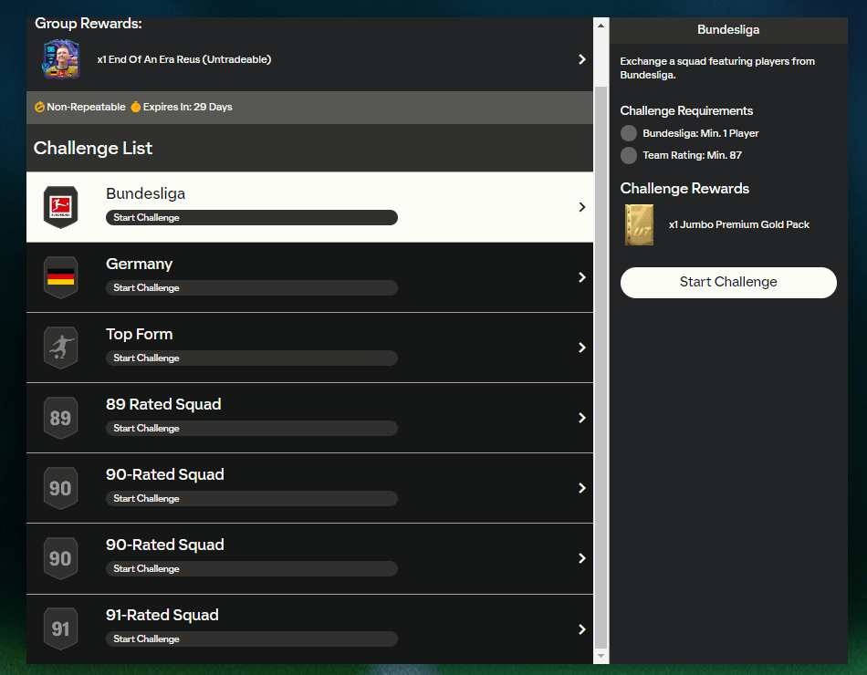Click the Jumbo Premium Gold Pack icon
This screenshot has height=675, width=867.
pyautogui.click(x=639, y=224)
